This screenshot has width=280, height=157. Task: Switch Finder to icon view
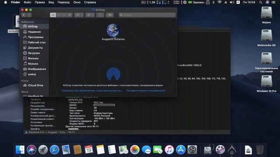(53, 15)
